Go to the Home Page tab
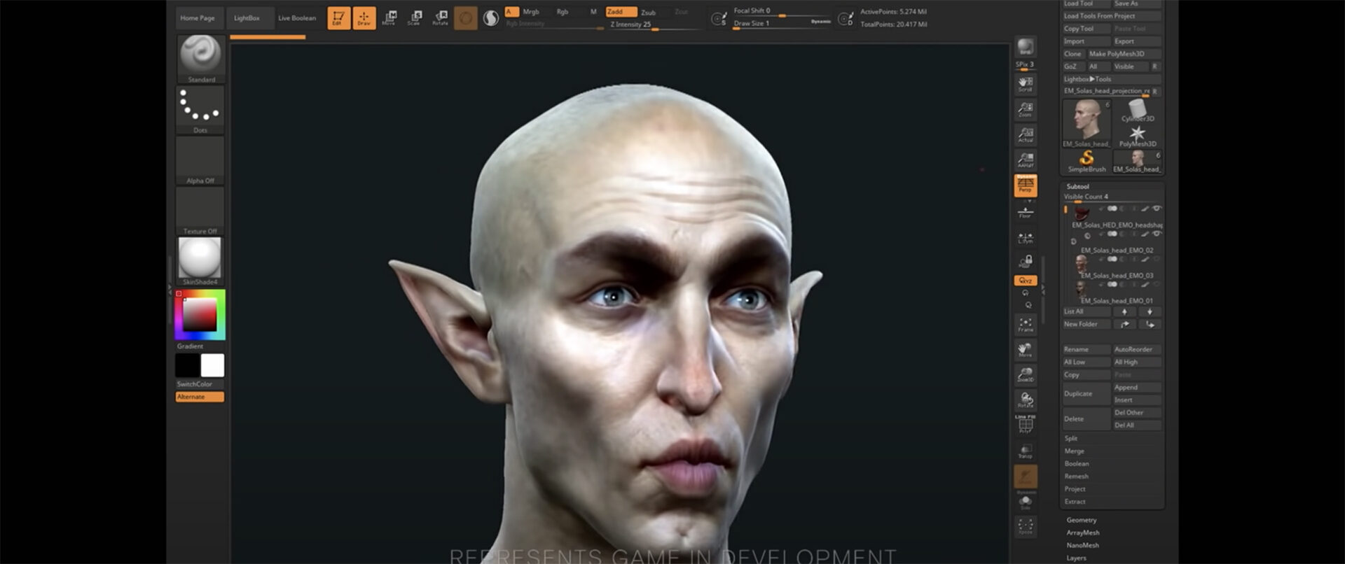 [198, 18]
